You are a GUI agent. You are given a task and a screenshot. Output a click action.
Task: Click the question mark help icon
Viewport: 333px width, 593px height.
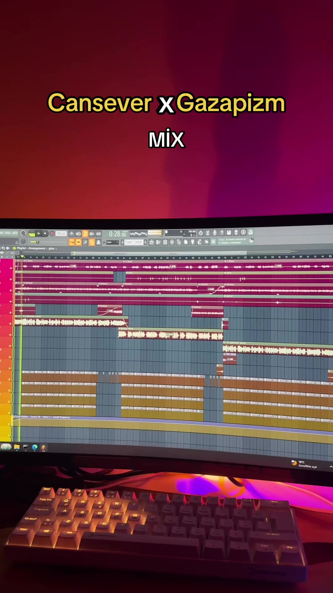222,233
